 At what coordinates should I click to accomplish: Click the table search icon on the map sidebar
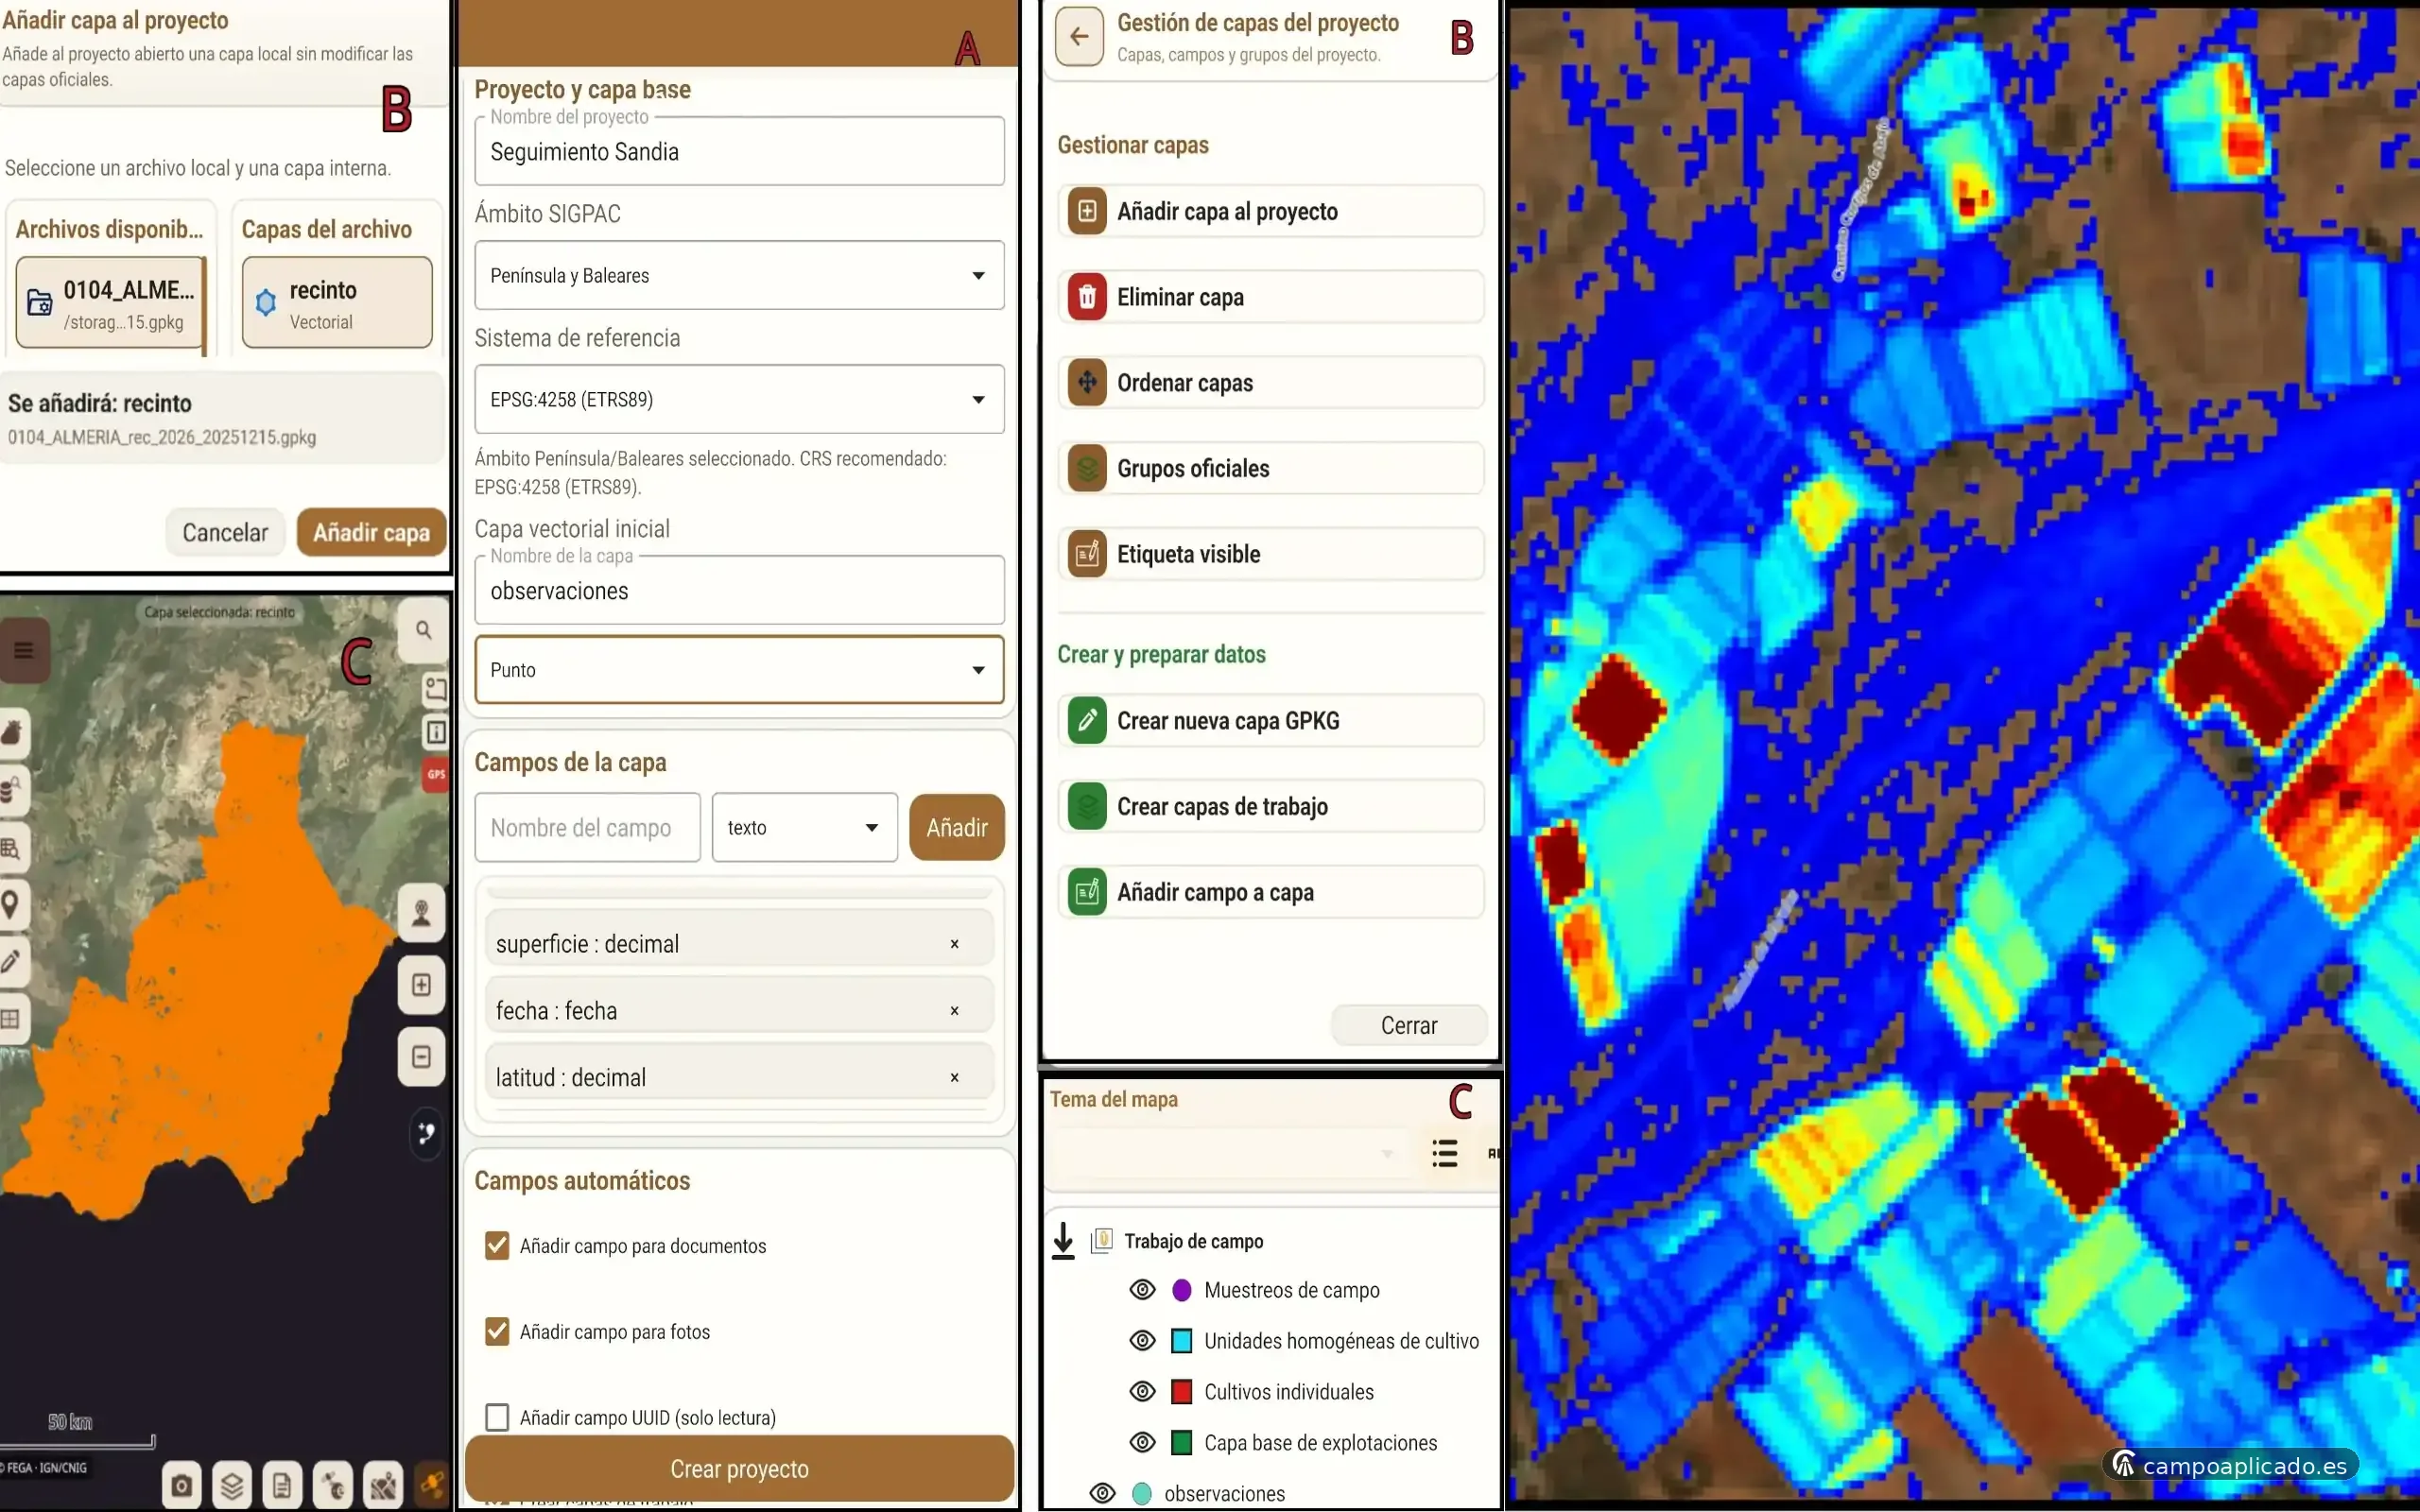point(11,849)
